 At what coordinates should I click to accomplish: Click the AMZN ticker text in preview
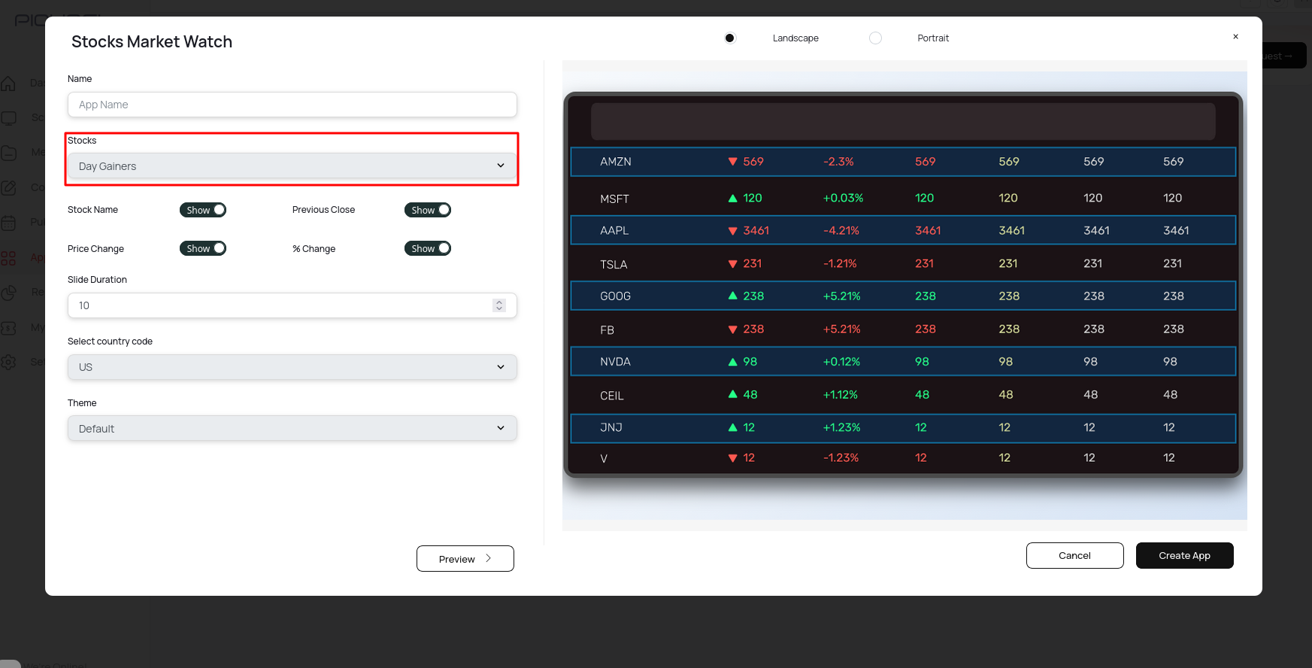coord(616,162)
